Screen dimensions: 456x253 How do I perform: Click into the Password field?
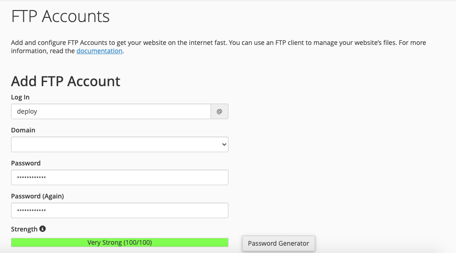119,177
